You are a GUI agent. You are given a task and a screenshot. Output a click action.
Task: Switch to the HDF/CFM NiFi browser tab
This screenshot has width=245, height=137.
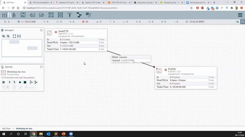click(x=119, y=3)
